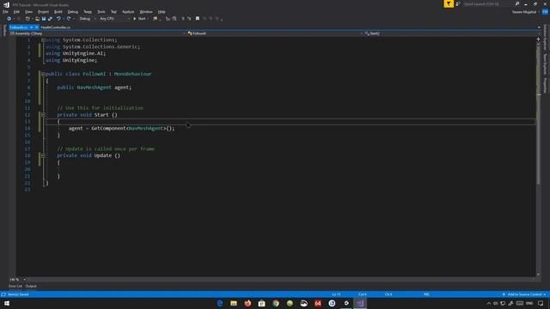Click Add to Source Control

524,294
